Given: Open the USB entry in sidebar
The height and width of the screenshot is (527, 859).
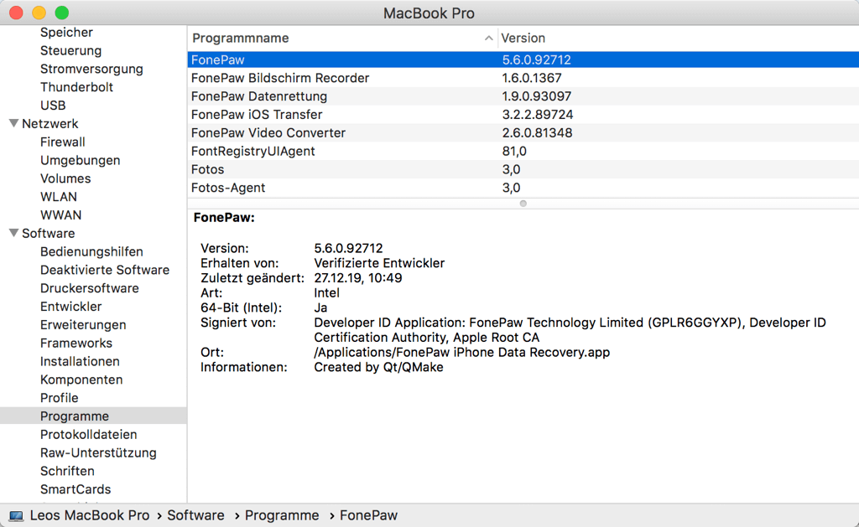Looking at the screenshot, I should coord(53,105).
